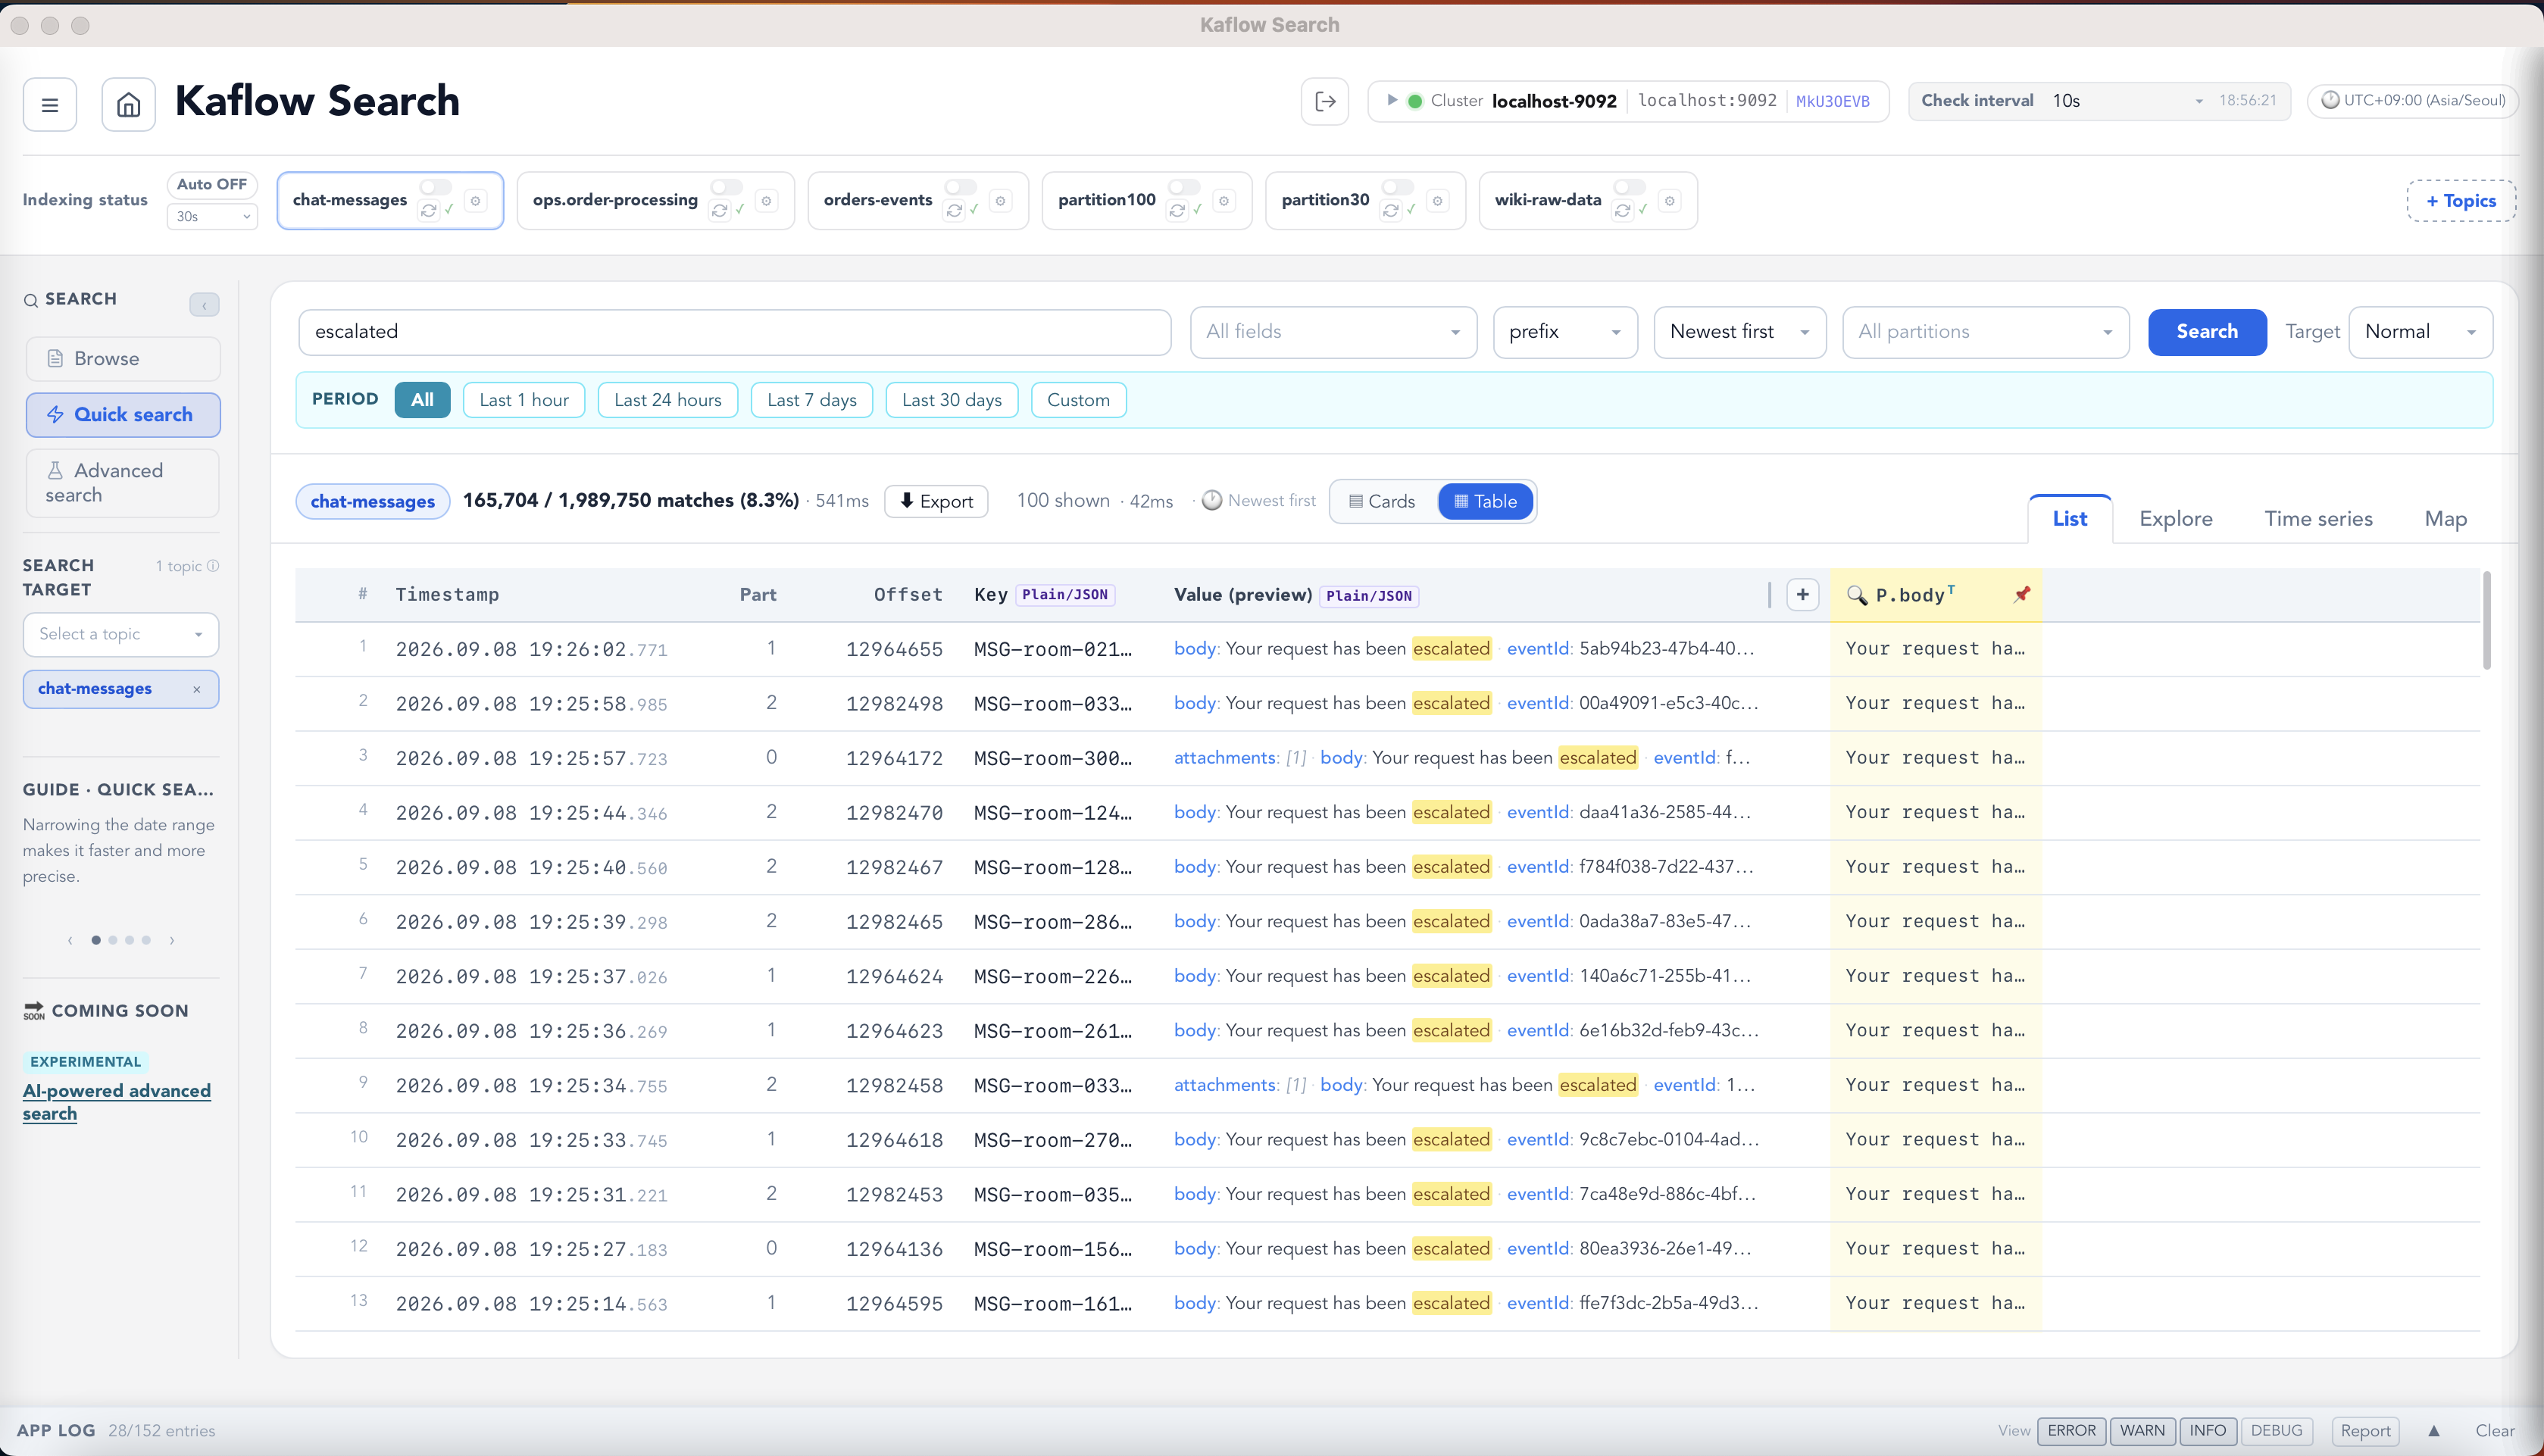
Task: Switch results to Table view
Action: pos(1485,501)
